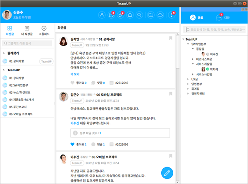Collapse the TeamUP feed list section

pos(4,70)
